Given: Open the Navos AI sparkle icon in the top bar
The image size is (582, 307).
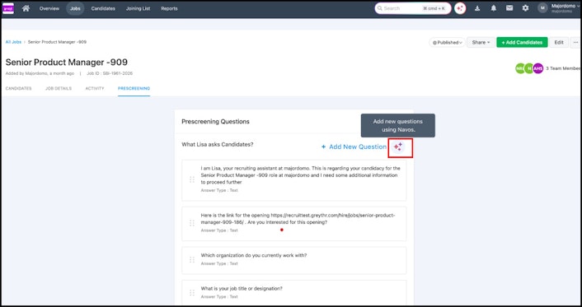Looking at the screenshot, I should click(x=460, y=8).
